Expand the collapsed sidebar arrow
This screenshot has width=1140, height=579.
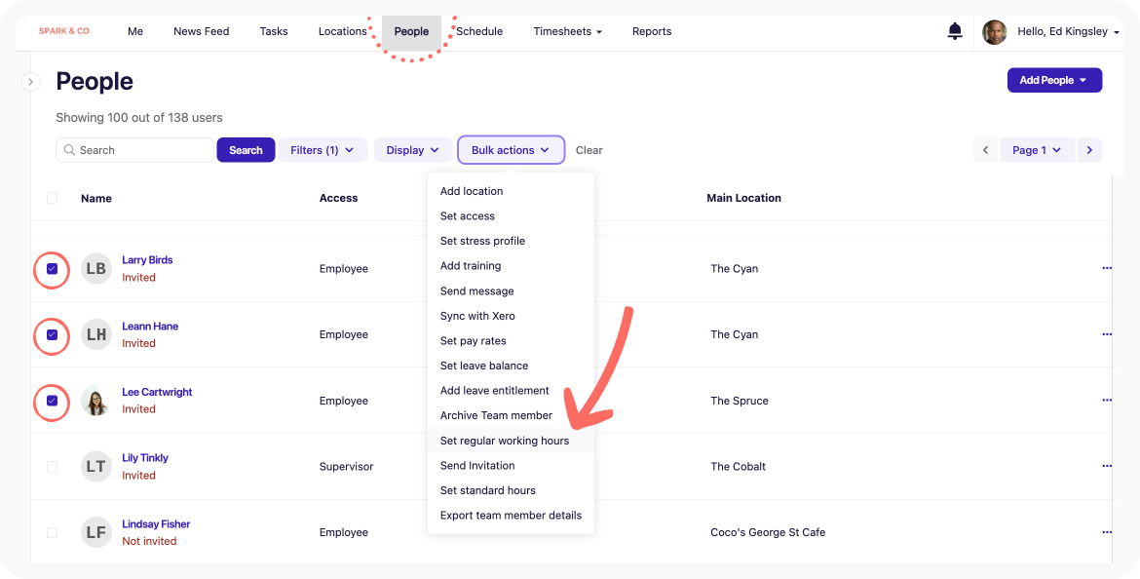tap(31, 82)
